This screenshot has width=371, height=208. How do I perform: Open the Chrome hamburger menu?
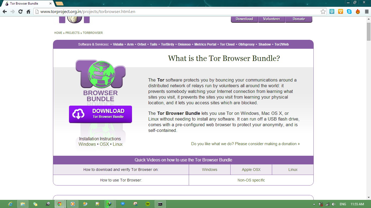point(366,12)
